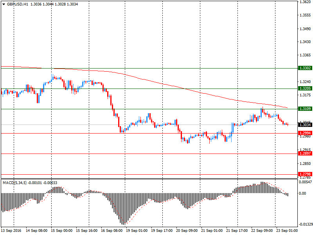Screen dimensions: 313x235
Task: Click the 20 Sep 09:00 time label
Action: (x=187, y=231)
